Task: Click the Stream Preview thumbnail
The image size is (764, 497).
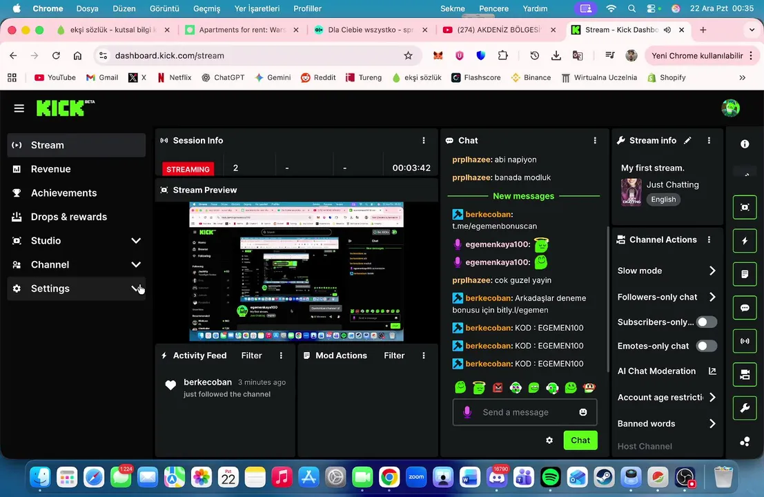Action: pyautogui.click(x=296, y=271)
